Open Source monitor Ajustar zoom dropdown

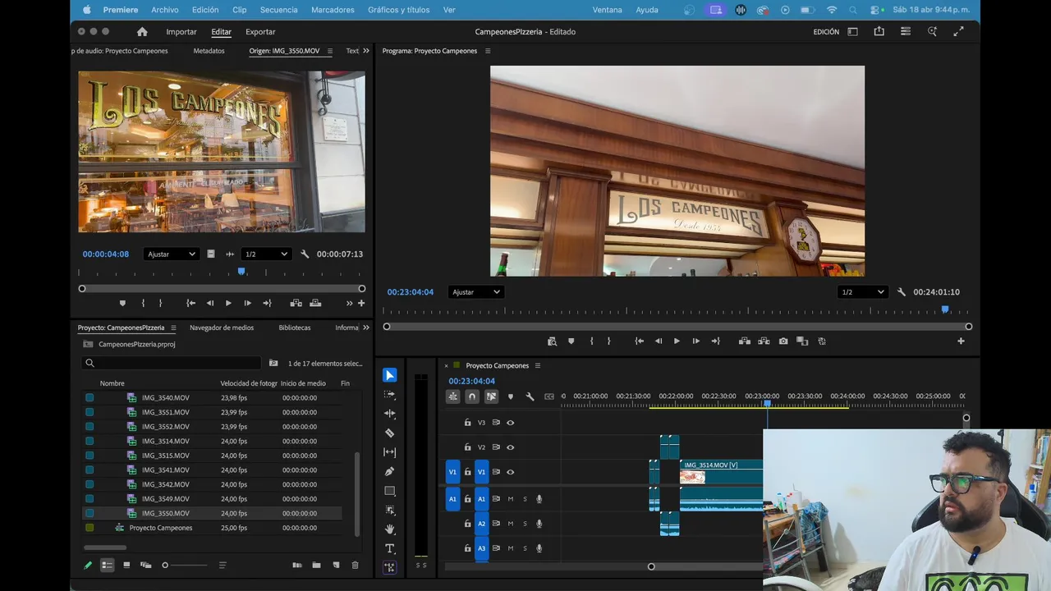coord(171,254)
